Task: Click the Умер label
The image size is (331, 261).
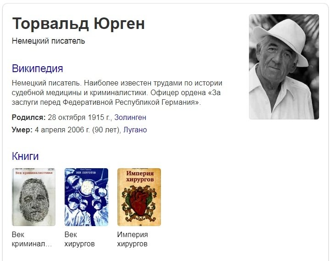Action: (x=22, y=130)
